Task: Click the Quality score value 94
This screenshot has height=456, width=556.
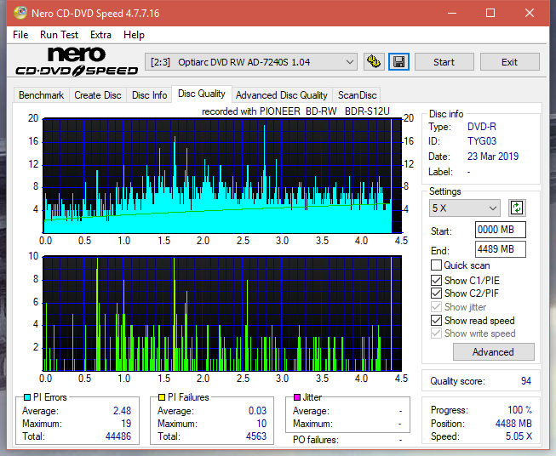Action: [526, 381]
